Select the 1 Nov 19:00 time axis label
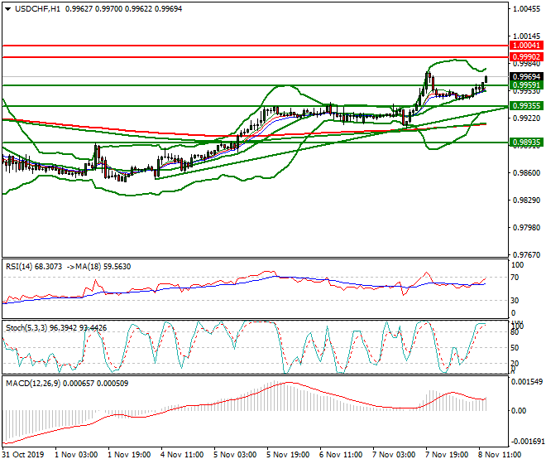Viewport: 546px width, 464px height. [129, 455]
